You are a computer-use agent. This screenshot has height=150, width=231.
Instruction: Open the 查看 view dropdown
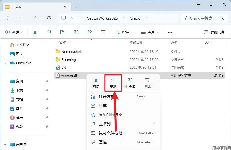click(x=150, y=32)
